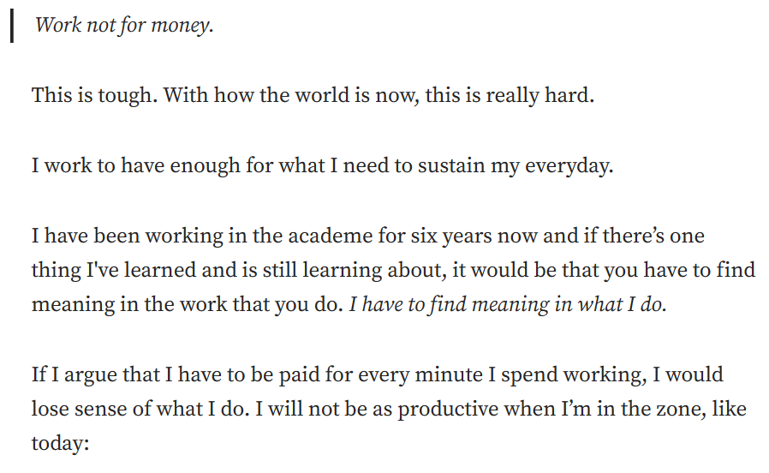Image resolution: width=769 pixels, height=473 pixels.
Task: Click the vertical blockquote bar beside the quote
Action: [x=12, y=26]
